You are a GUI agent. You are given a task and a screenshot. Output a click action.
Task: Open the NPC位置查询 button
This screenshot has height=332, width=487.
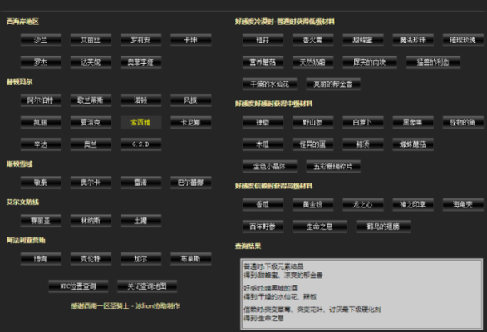[x=78, y=286]
